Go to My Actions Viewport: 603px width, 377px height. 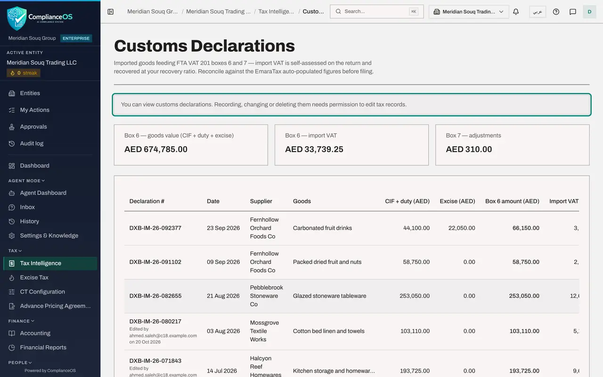click(50, 110)
